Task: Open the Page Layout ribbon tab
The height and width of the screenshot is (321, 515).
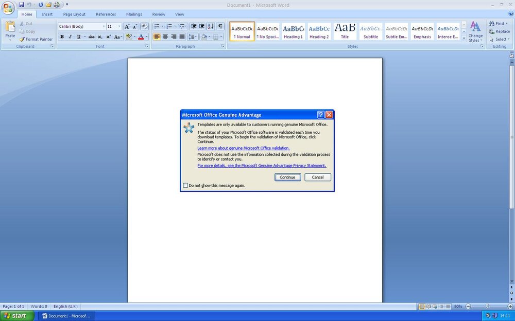Action: [74, 14]
